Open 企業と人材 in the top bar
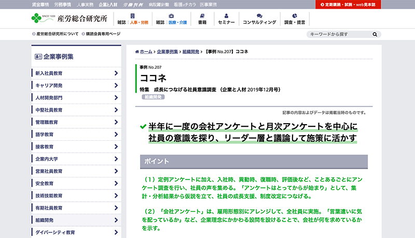Screen dimensions: 415x238 coord(108,4)
